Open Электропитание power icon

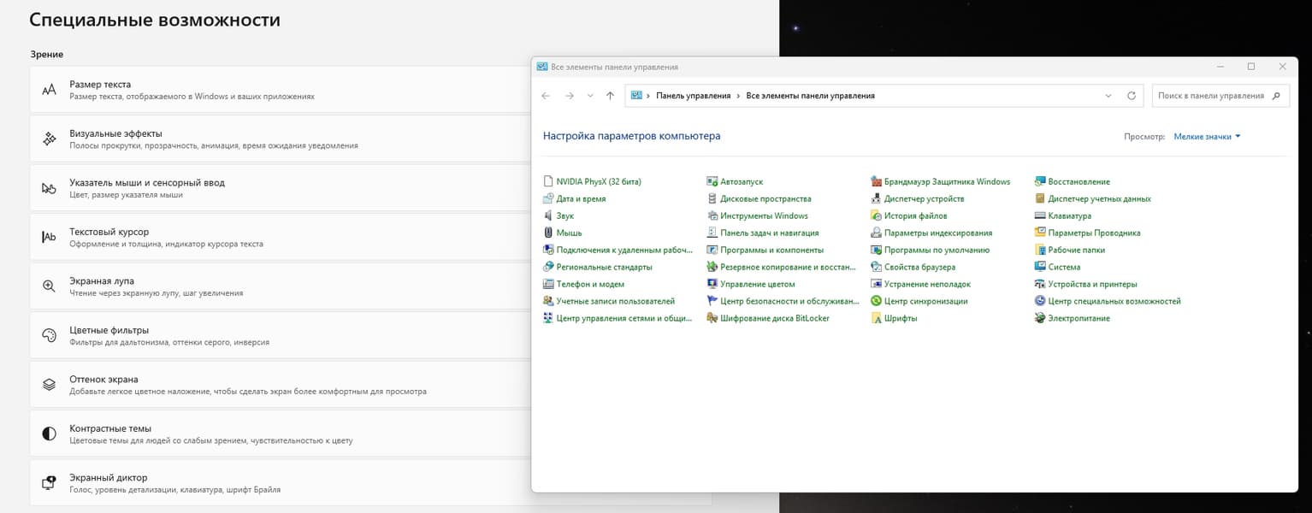(x=1040, y=318)
